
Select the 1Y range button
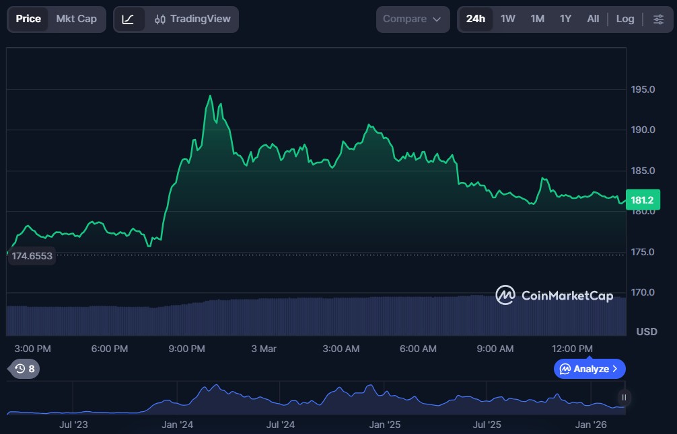pos(565,19)
